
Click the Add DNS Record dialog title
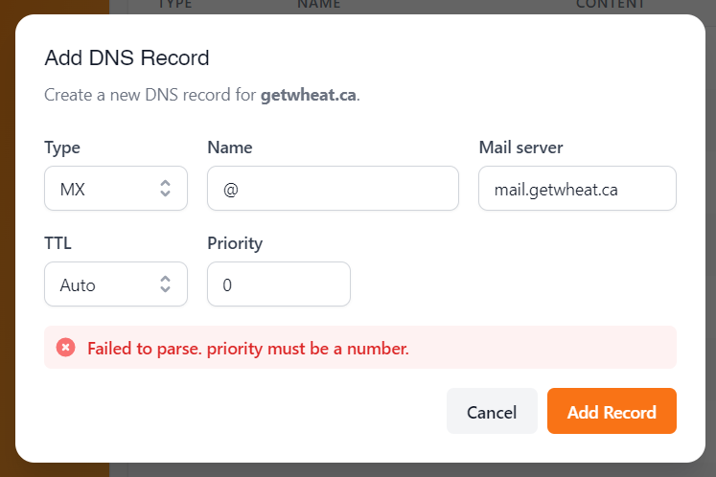(x=127, y=58)
